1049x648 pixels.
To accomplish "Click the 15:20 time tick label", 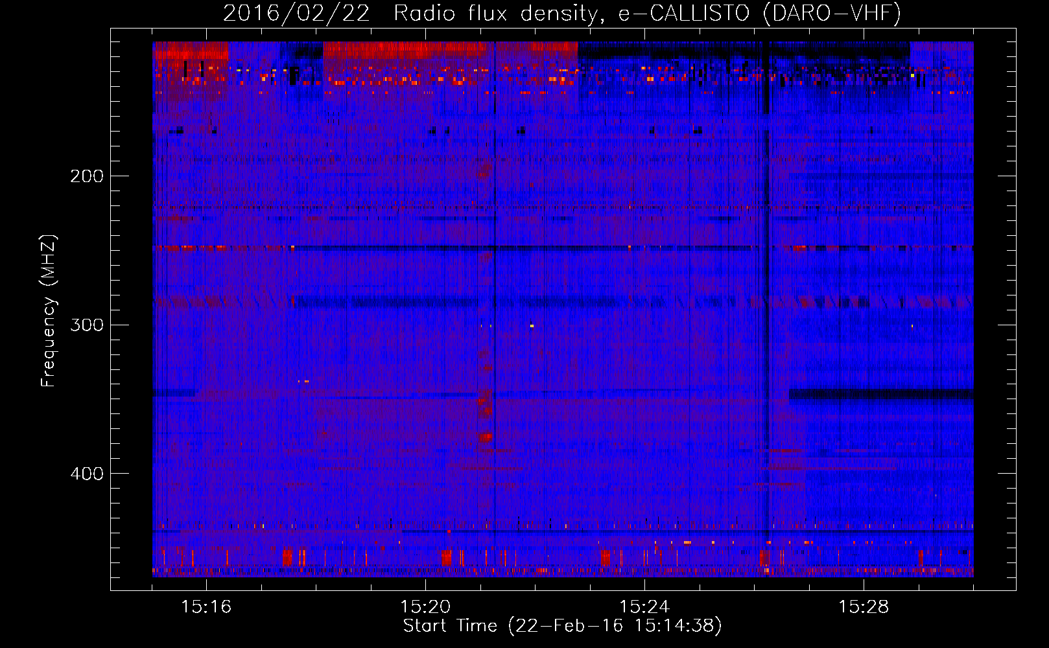I will [x=425, y=607].
